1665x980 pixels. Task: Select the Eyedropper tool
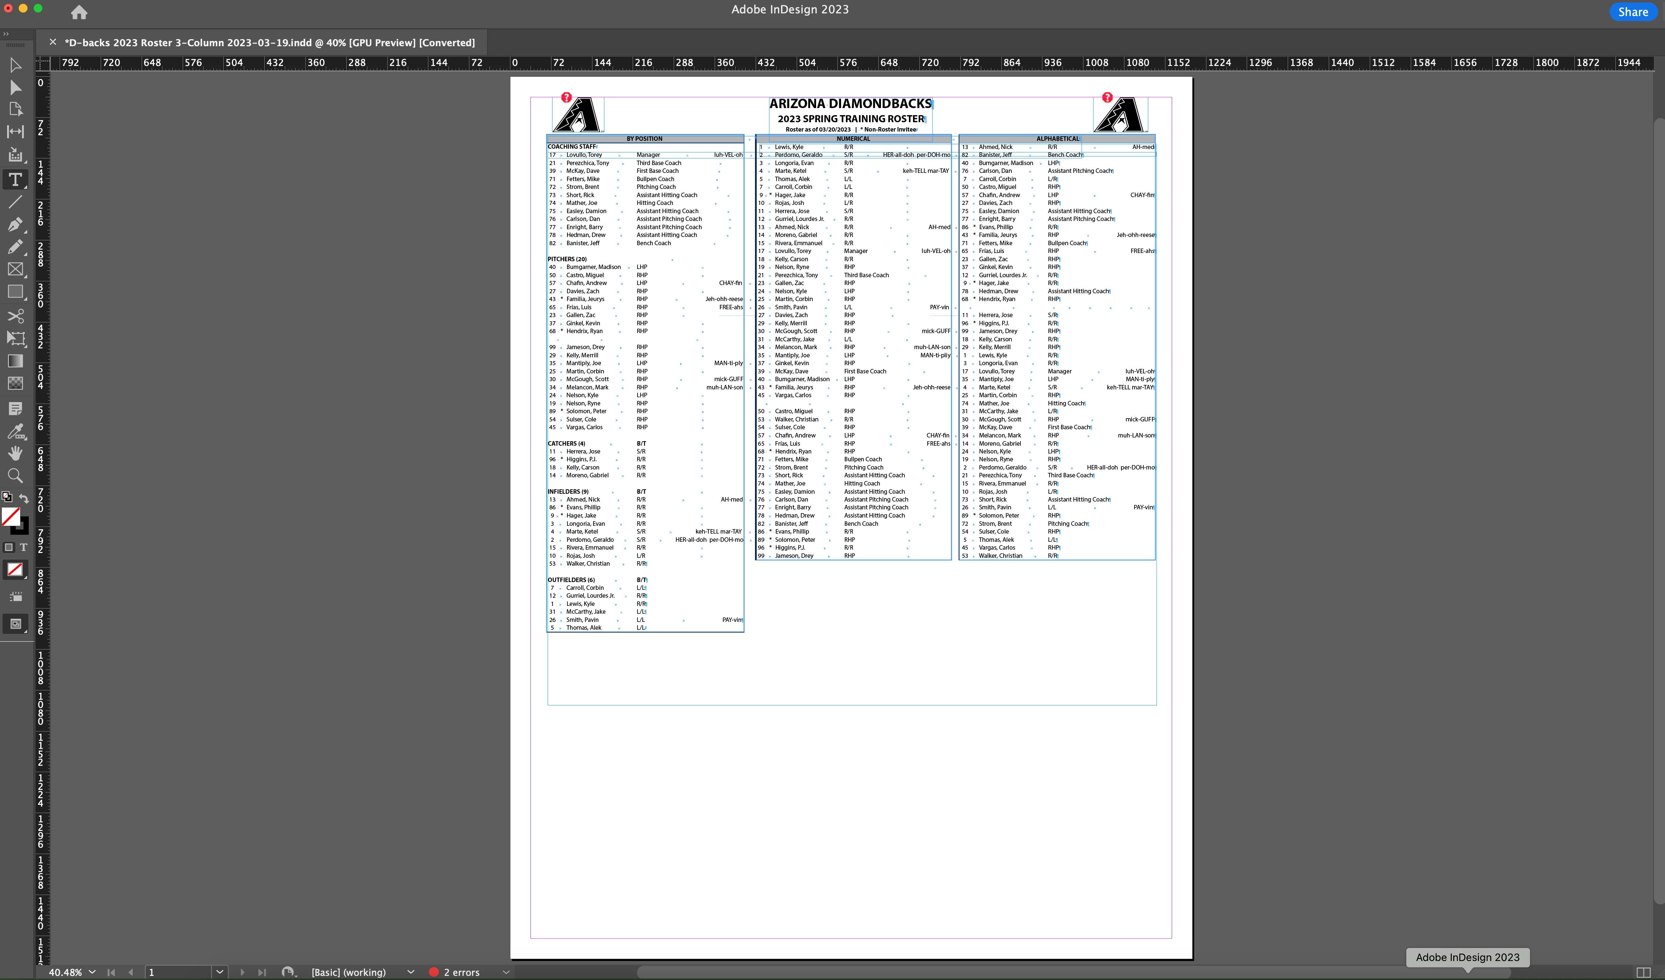tap(15, 431)
